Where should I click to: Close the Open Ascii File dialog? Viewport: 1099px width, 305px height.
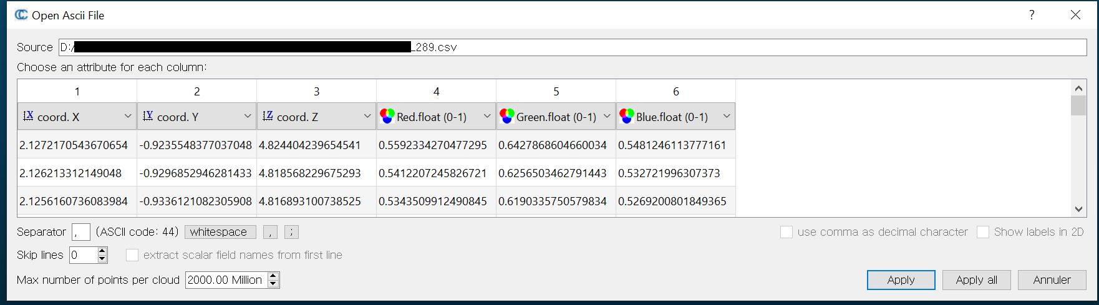[1075, 15]
